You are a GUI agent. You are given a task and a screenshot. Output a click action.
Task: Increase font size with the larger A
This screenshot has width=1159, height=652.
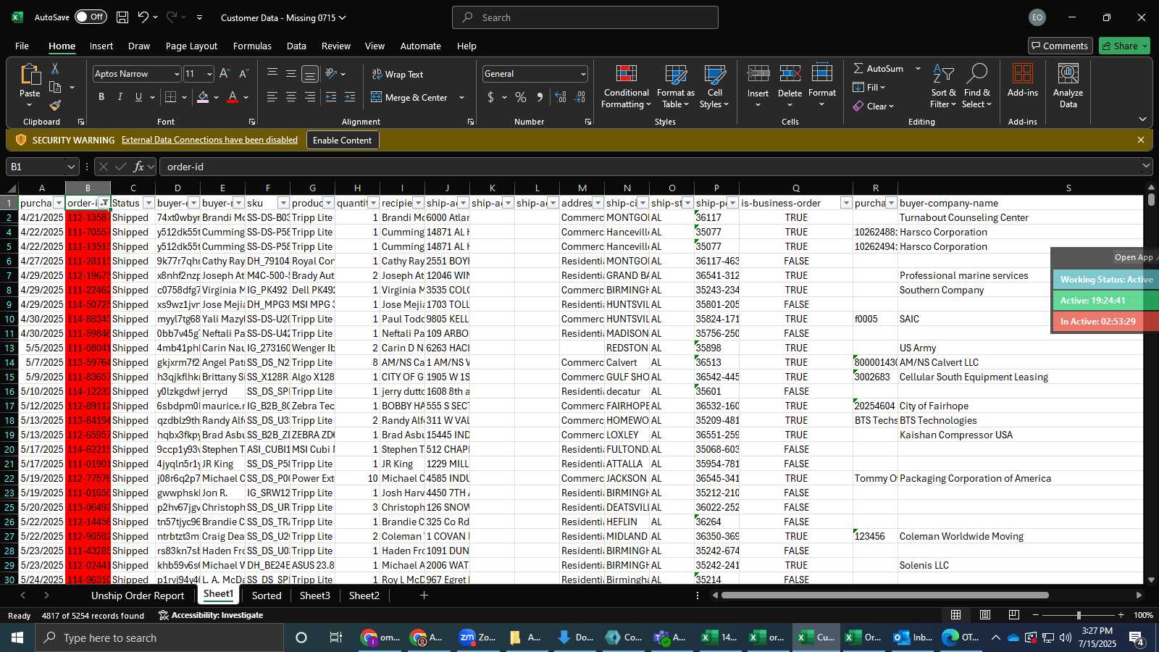[225, 74]
